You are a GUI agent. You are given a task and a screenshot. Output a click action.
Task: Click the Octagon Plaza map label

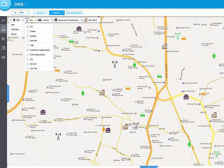coord(184,28)
